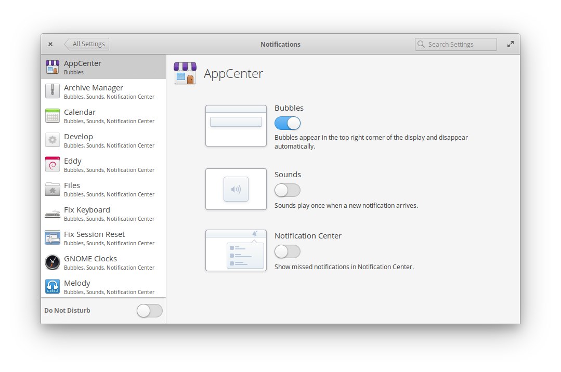561x372 pixels.
Task: Click the magnifier icon in search box
Action: [x=421, y=44]
